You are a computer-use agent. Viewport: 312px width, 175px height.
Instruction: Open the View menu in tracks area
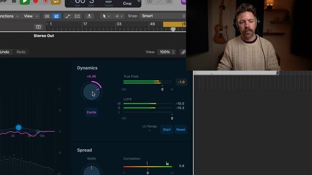click(x=31, y=16)
